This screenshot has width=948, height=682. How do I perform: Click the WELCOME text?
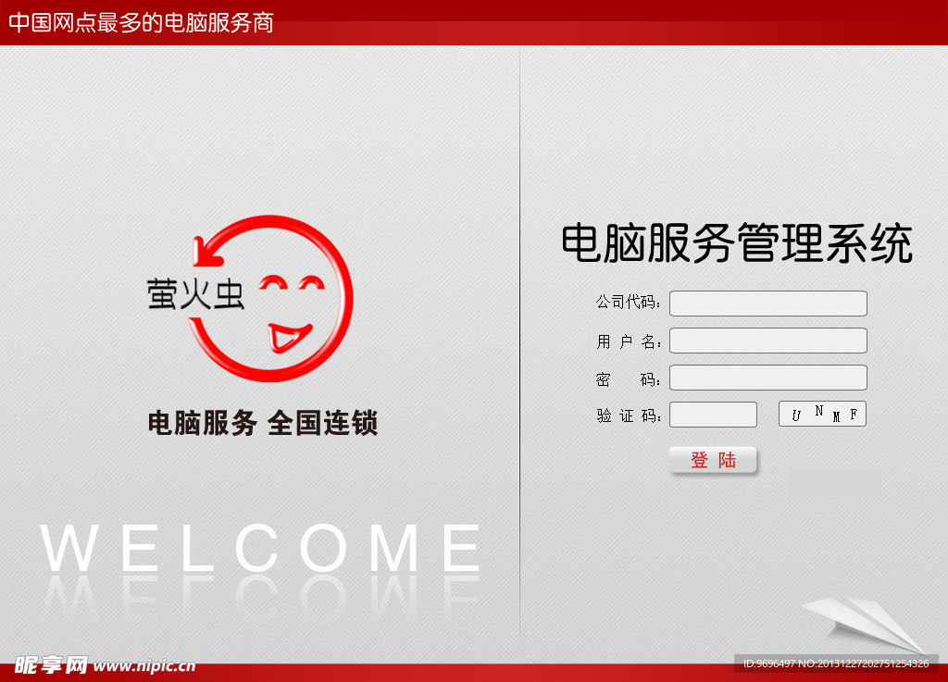point(260,549)
